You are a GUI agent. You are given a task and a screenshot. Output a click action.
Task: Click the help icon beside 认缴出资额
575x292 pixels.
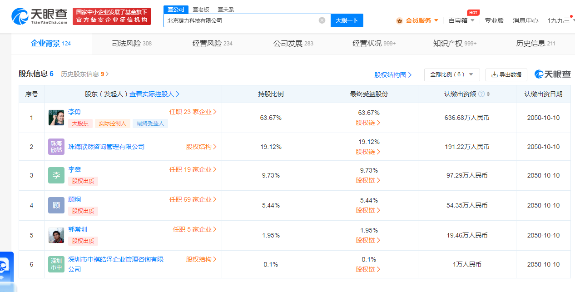click(481, 94)
